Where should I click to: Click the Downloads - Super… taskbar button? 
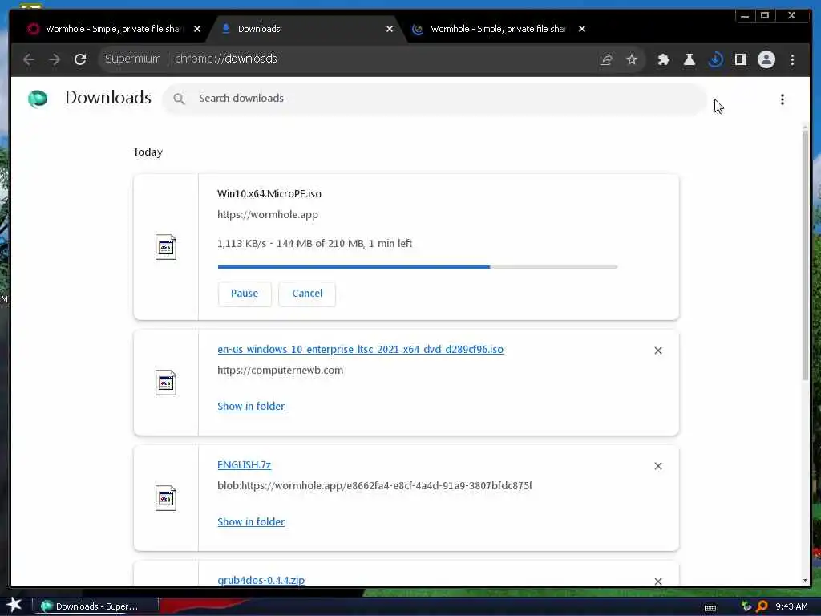[95, 606]
